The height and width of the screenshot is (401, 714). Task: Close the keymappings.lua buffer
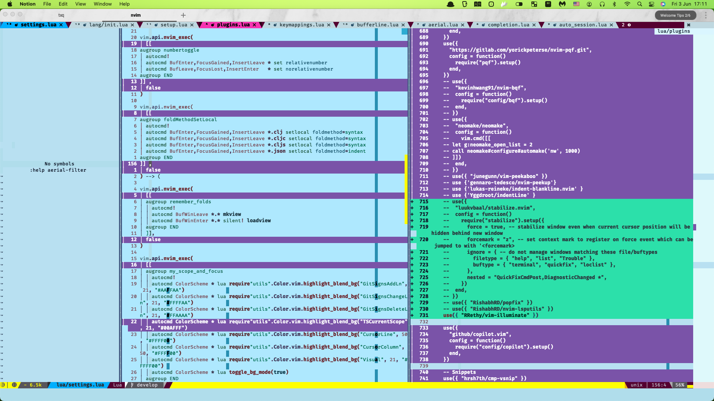pos(329,25)
